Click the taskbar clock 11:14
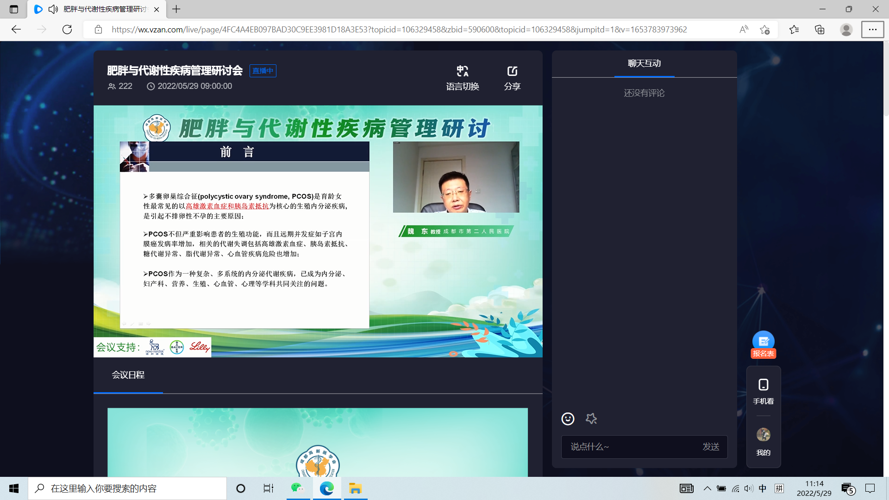The width and height of the screenshot is (889, 500). pyautogui.click(x=814, y=488)
